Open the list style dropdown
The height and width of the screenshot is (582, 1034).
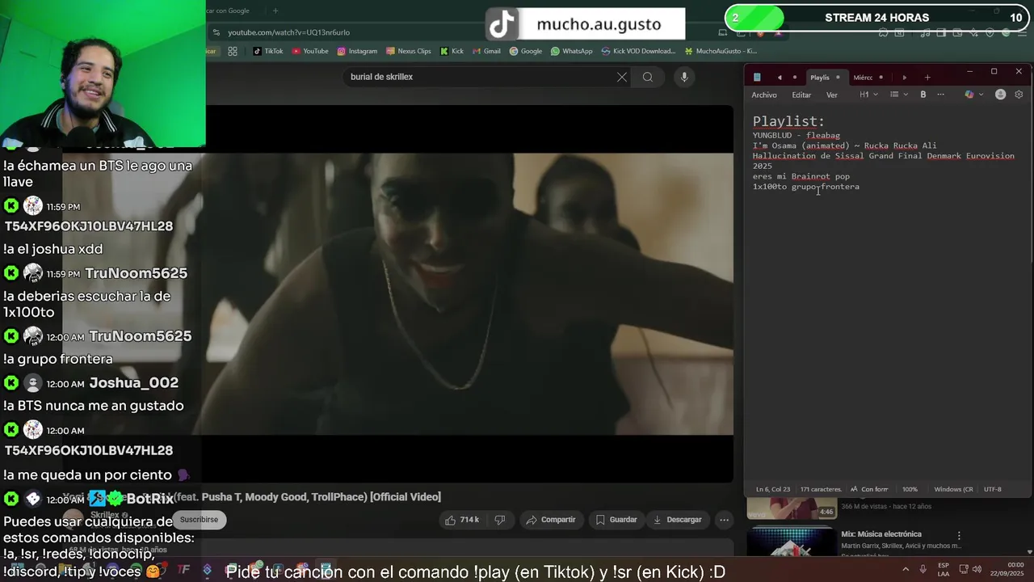(x=899, y=95)
